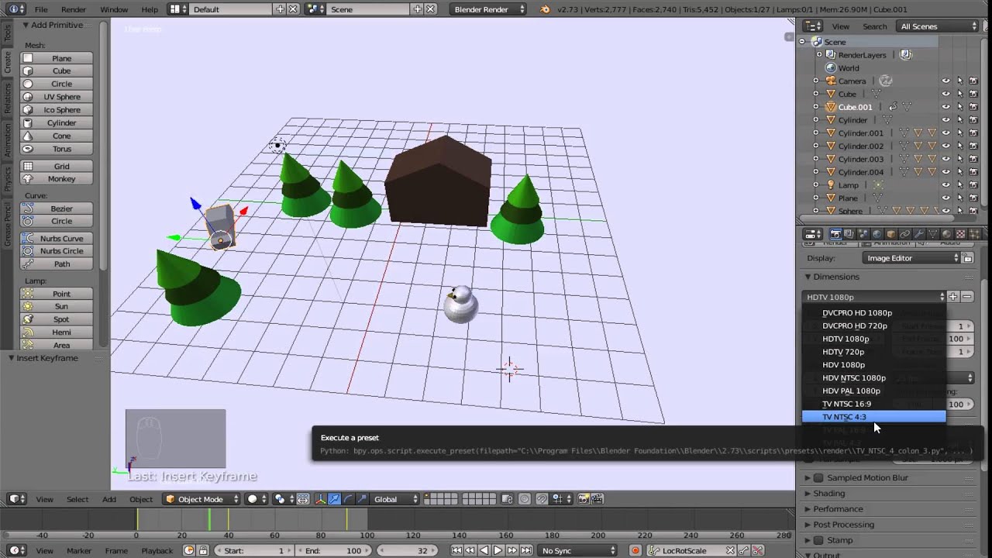Open the All Scenes outliner filter dropdown
The height and width of the screenshot is (558, 992).
tap(939, 26)
